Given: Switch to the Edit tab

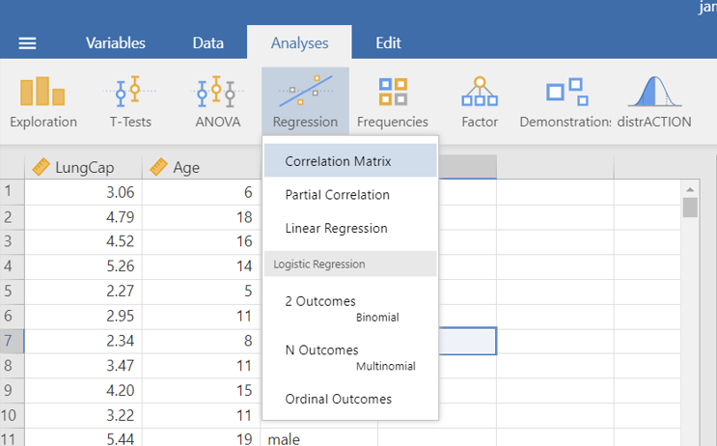Looking at the screenshot, I should click(x=388, y=43).
